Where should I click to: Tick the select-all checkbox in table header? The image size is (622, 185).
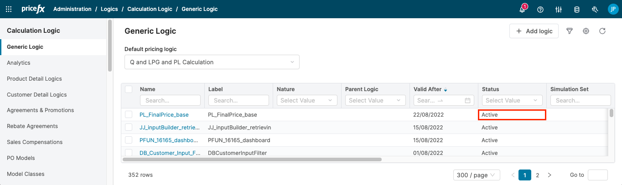point(129,89)
